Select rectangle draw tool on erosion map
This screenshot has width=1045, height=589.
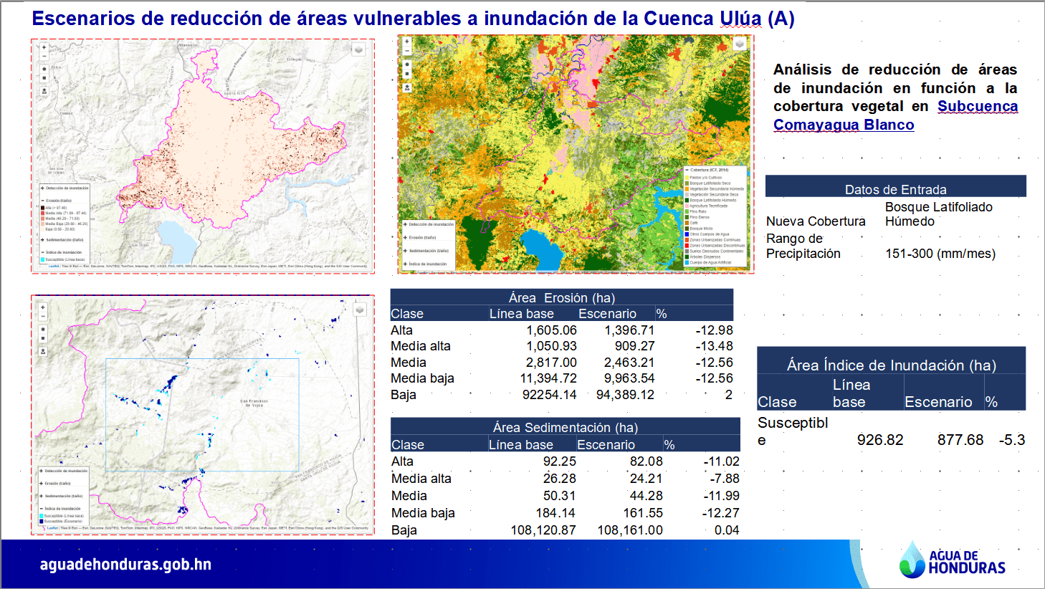point(44,78)
